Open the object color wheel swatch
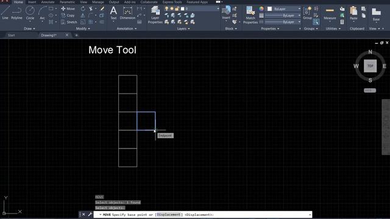390x219 pixels. click(261, 9)
